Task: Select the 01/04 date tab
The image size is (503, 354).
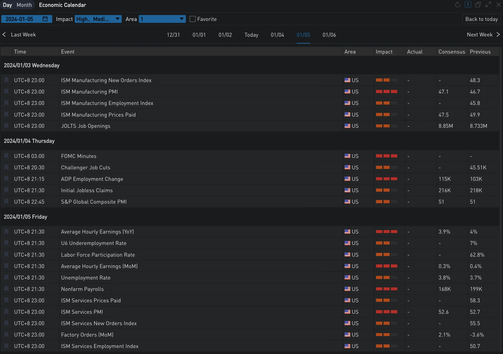Action: [277, 35]
